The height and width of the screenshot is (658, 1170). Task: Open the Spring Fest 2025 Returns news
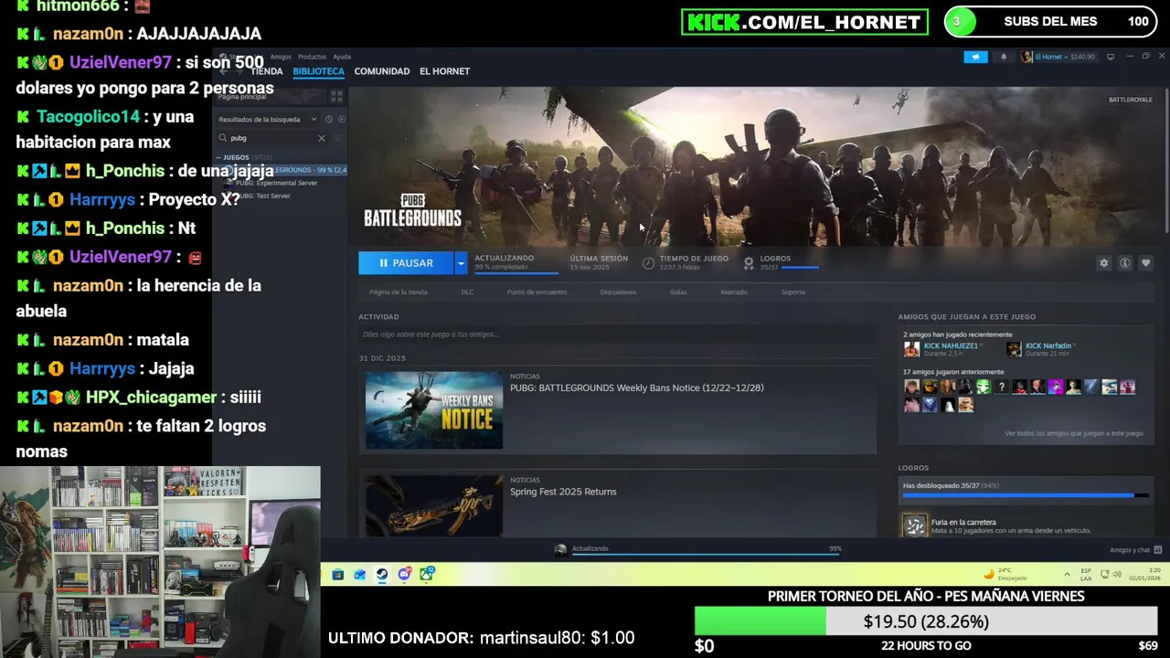pos(563,492)
